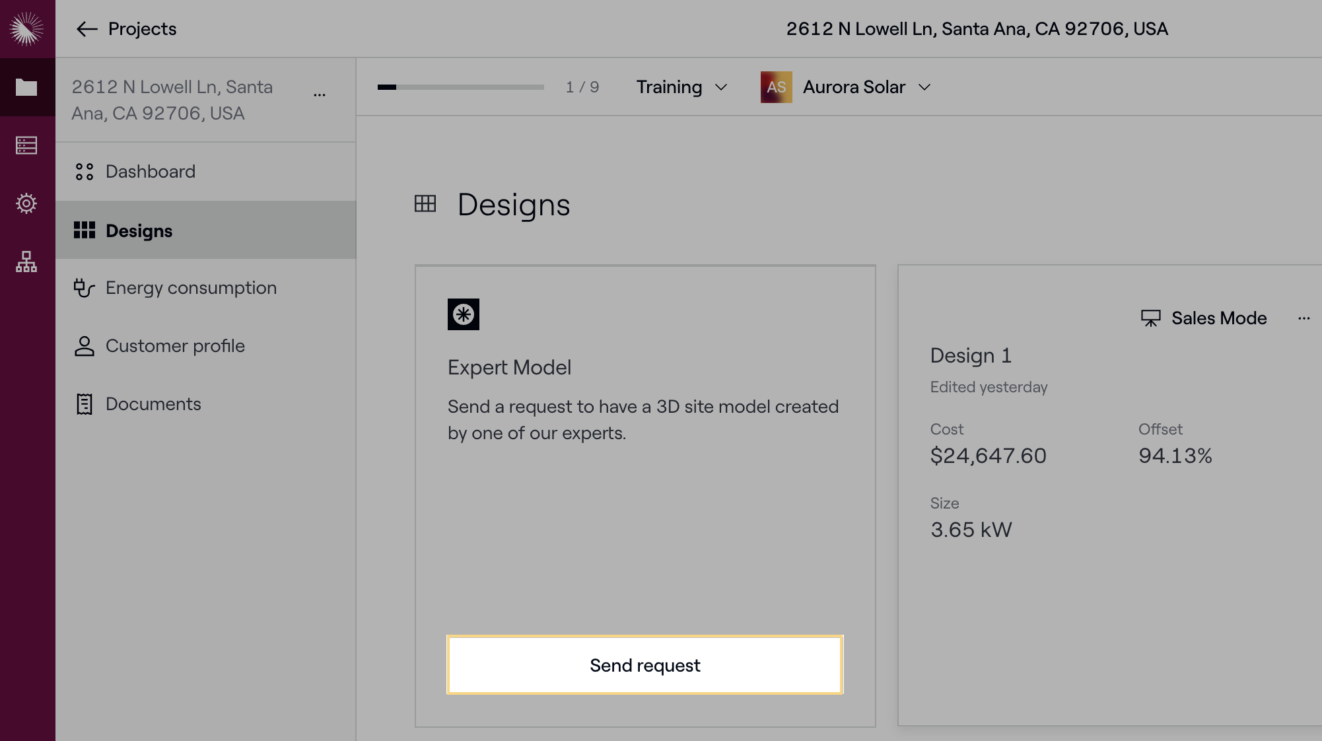Click the back arrow next to Projects
The width and height of the screenshot is (1322, 741).
(87, 29)
